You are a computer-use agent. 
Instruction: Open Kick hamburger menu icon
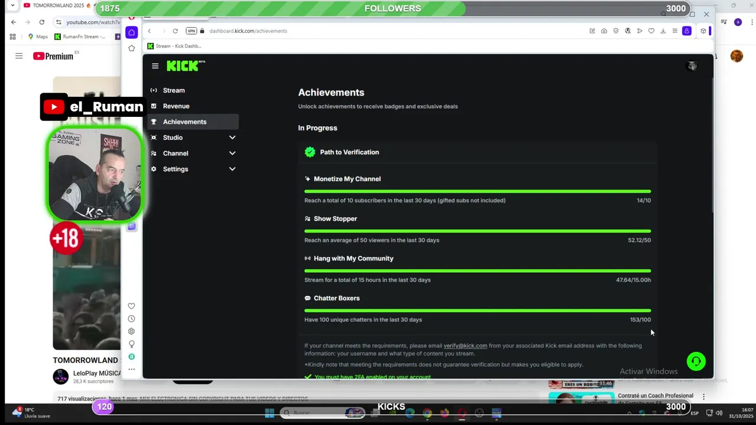pyautogui.click(x=155, y=66)
